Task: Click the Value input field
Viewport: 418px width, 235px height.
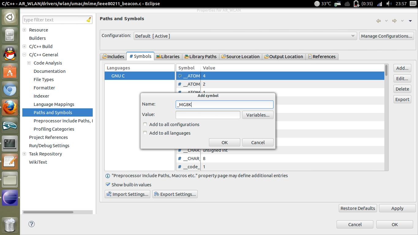Action: (208, 115)
